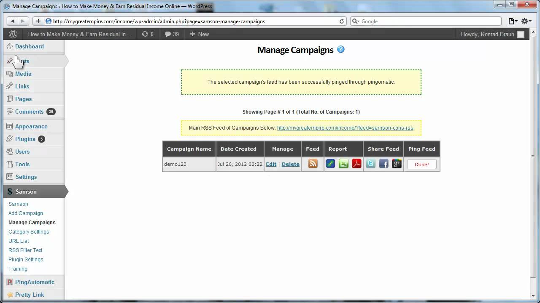The height and width of the screenshot is (303, 540).
Task: Open the Samson submenu link
Action: click(18, 204)
